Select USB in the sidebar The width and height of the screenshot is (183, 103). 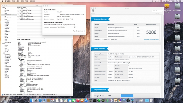(6, 20)
